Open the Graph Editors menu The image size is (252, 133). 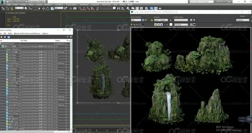(x=71, y=5)
